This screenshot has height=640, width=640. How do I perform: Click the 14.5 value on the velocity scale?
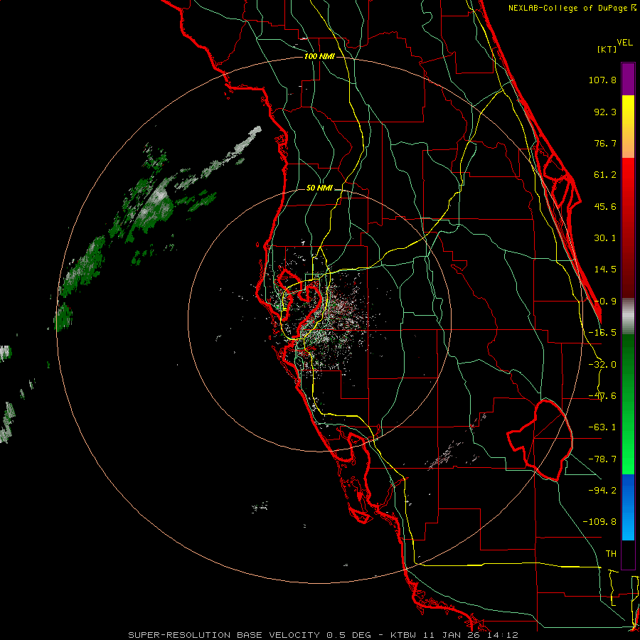click(605, 270)
